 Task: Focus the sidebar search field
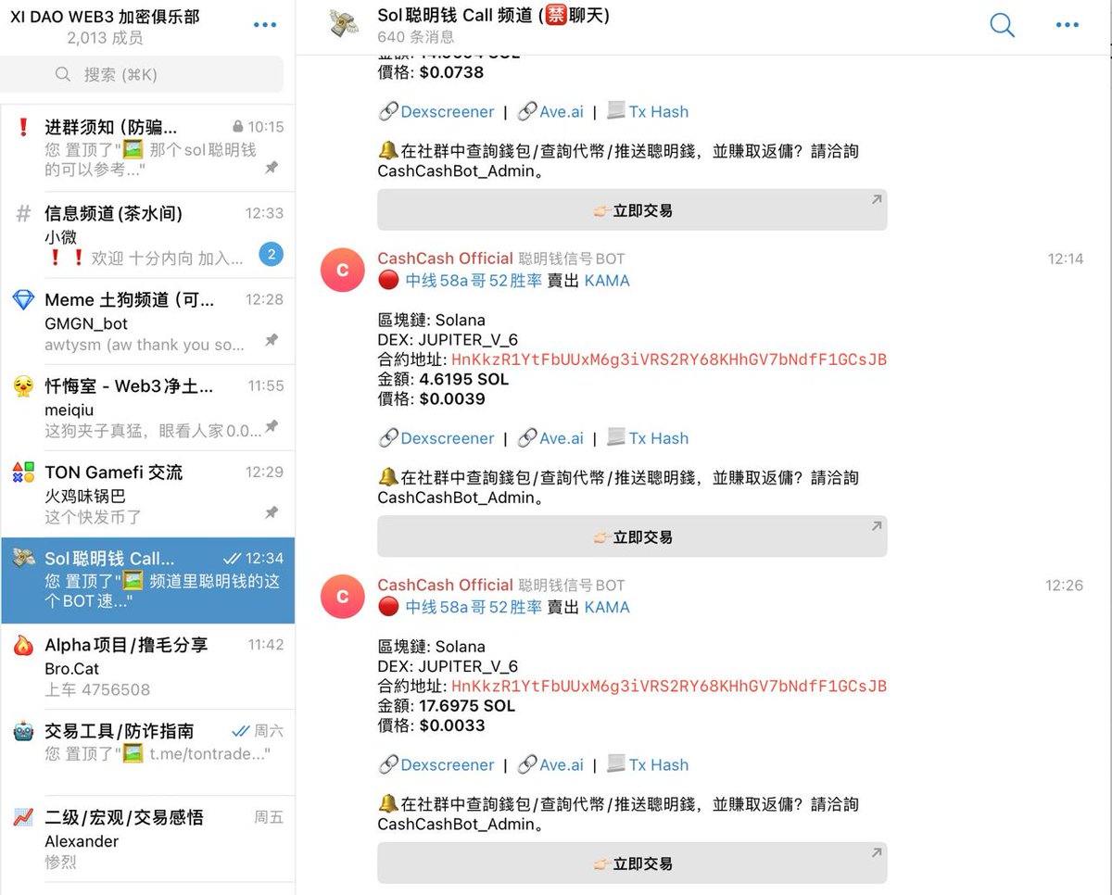[142, 74]
